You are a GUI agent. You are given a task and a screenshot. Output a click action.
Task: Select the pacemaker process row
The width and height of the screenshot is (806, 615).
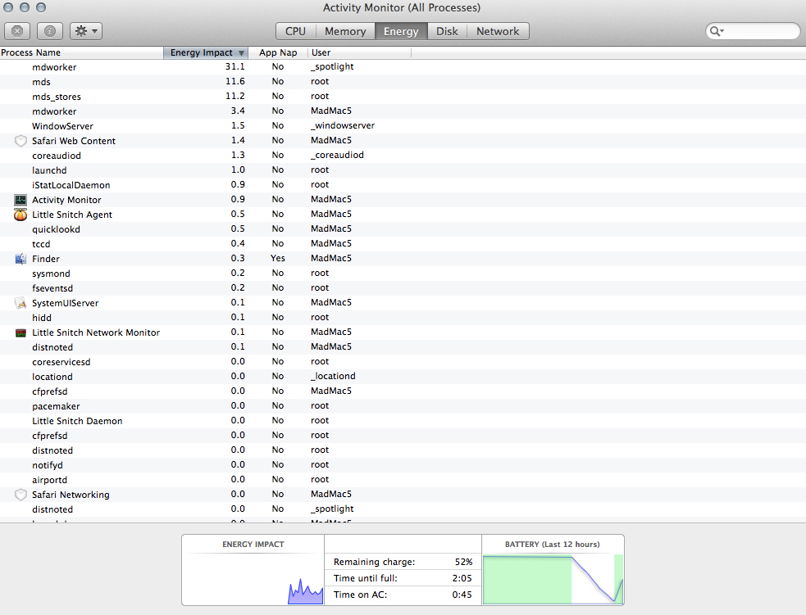(x=403, y=406)
